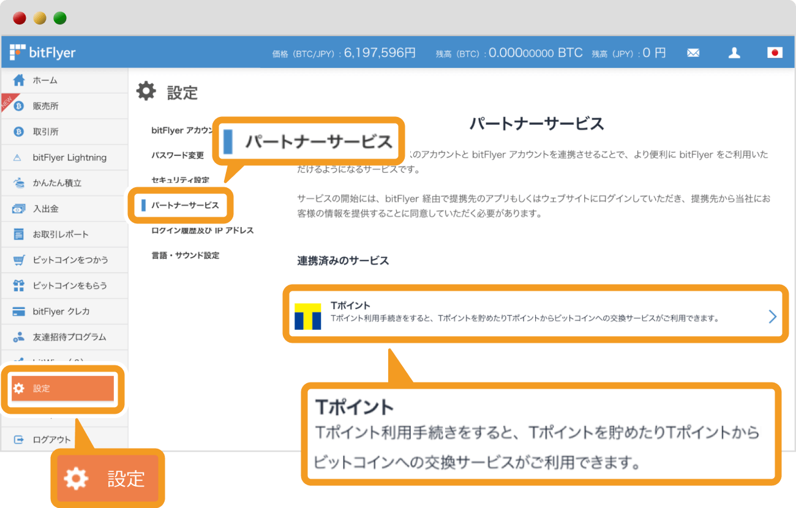The width and height of the screenshot is (796, 508).
Task: Select かんたん積立 in the sidebar
Action: pyautogui.click(x=57, y=183)
